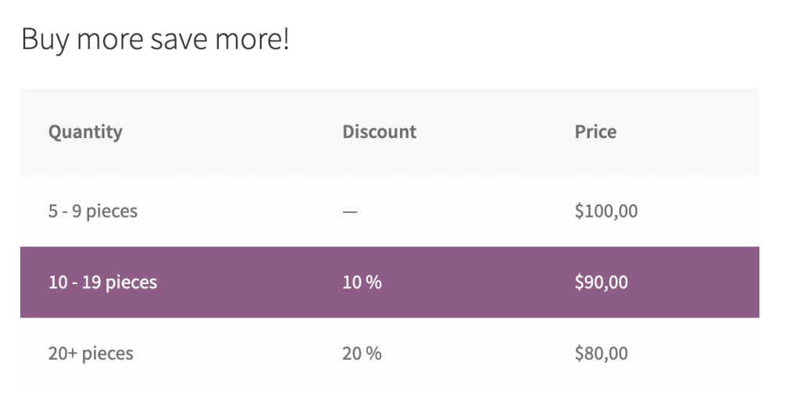Click the "Buy more save more!" heading
The image size is (800, 405).
pos(155,39)
